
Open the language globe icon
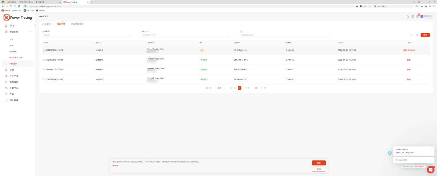coord(413,16)
